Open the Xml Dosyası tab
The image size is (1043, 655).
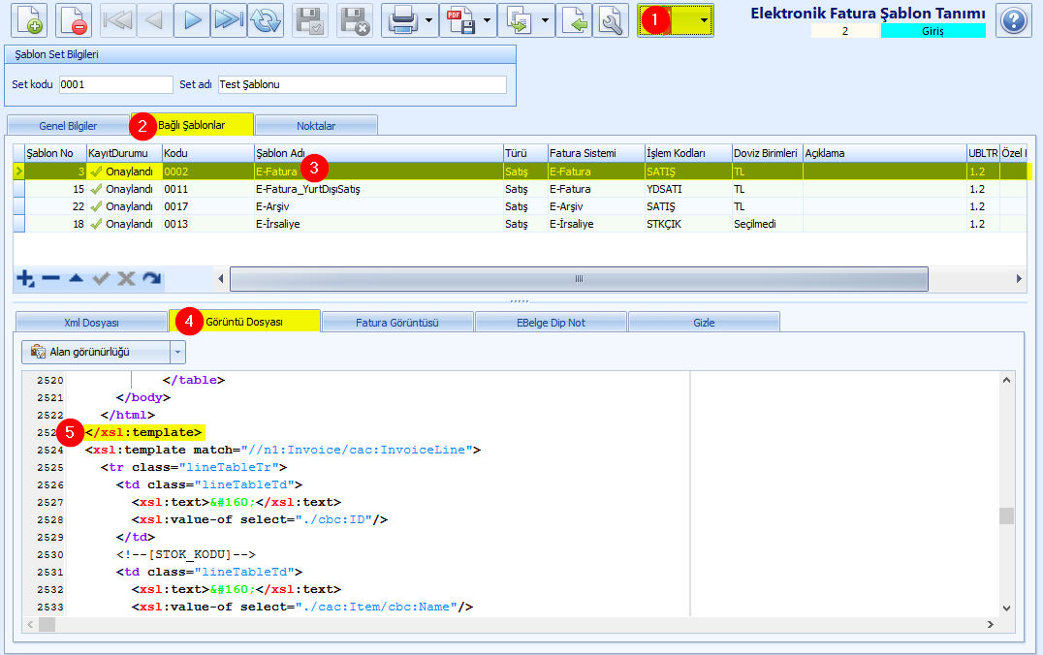pyautogui.click(x=91, y=323)
